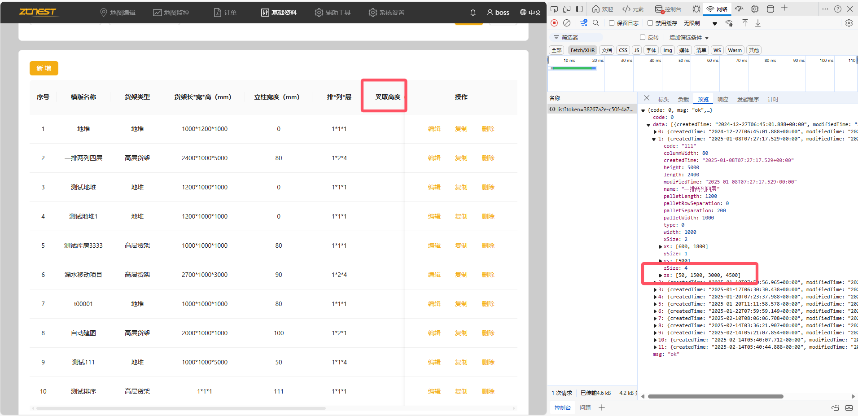The image size is (858, 416).
Task: Select the WS request type filter
Action: [717, 50]
